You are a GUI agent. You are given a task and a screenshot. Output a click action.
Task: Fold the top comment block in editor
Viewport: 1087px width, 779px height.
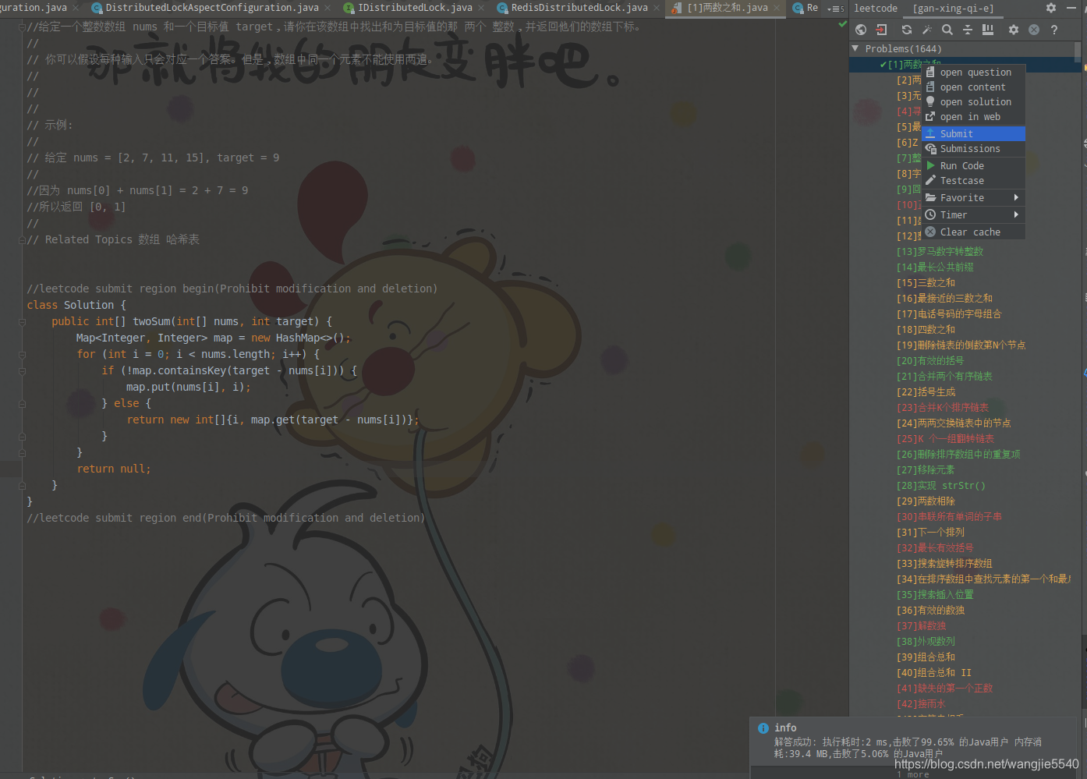point(22,27)
